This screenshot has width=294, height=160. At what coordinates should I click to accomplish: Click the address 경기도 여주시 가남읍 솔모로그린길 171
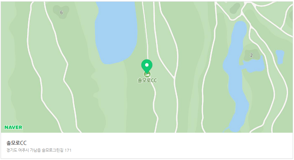39,150
